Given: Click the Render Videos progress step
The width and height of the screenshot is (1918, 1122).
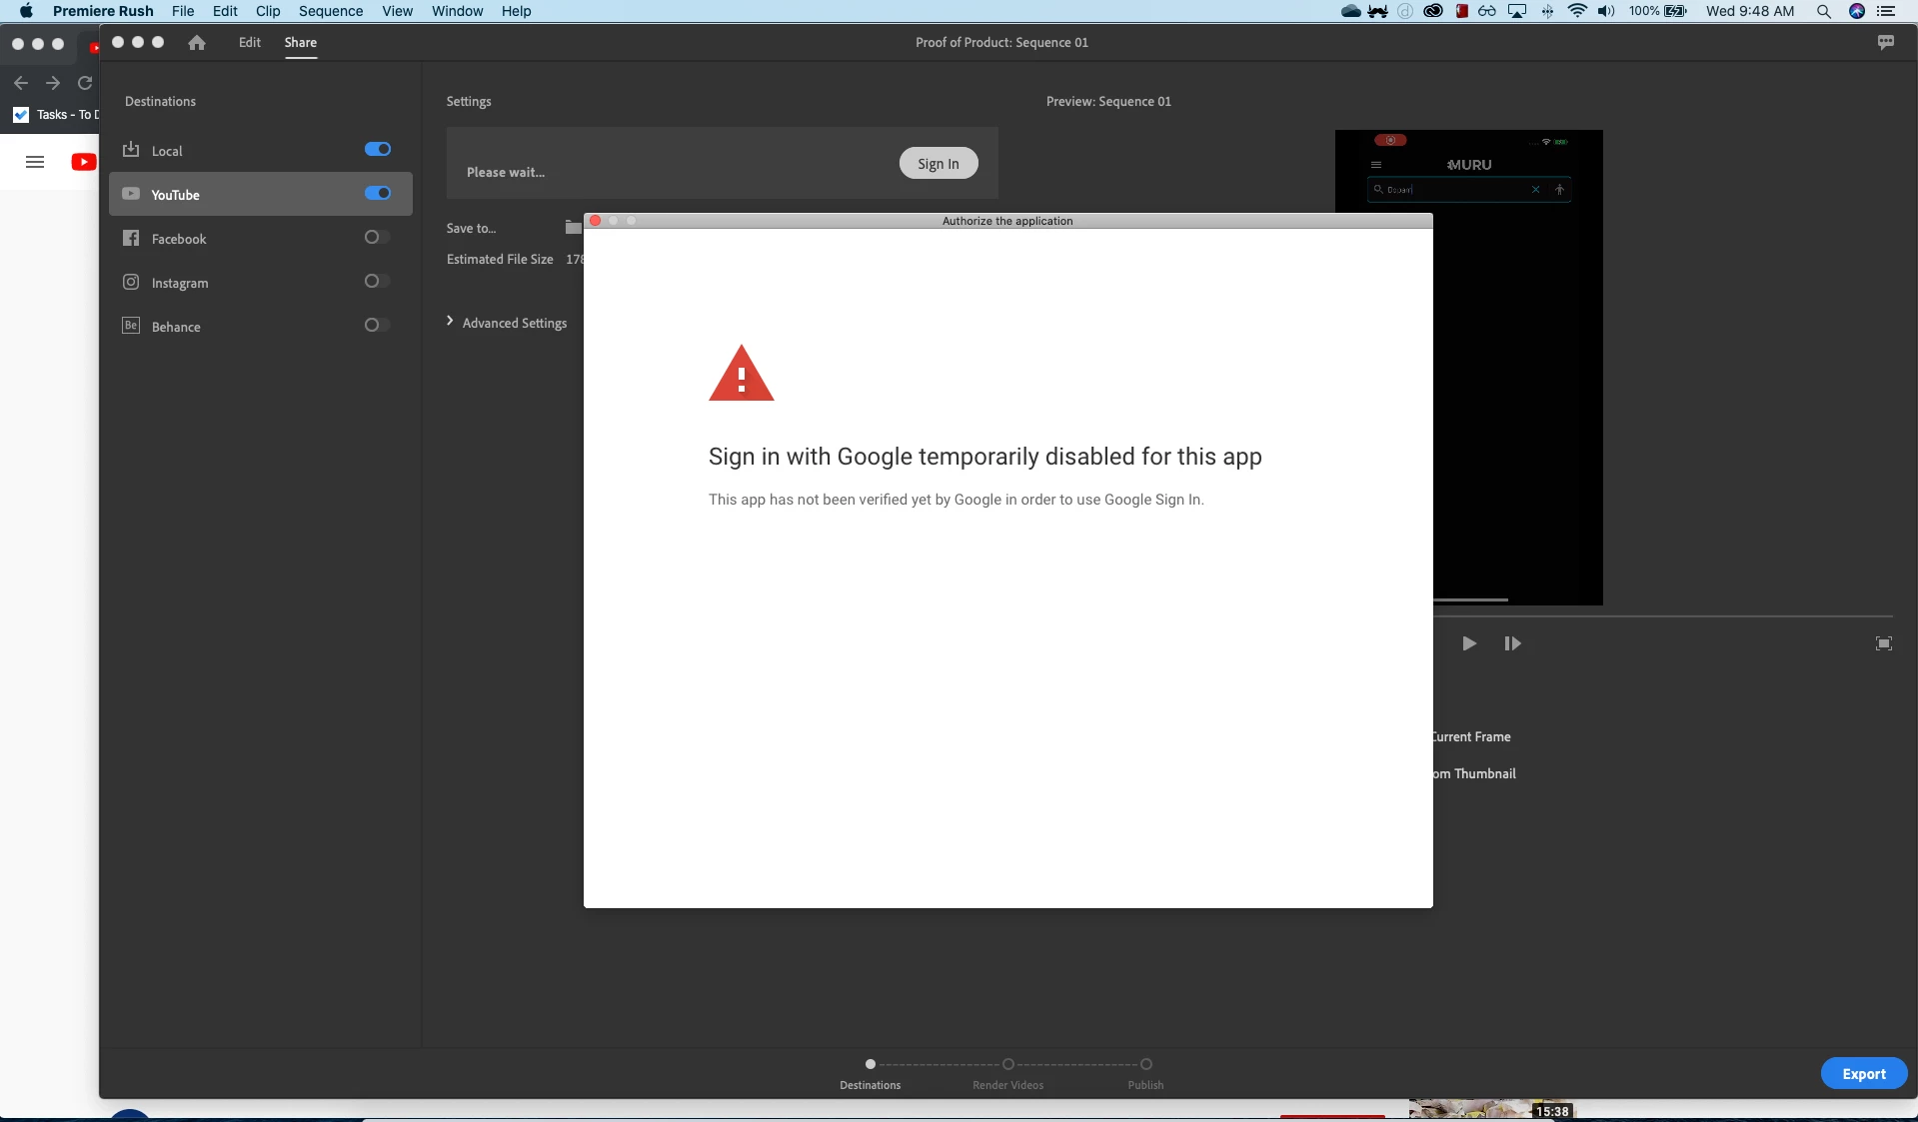Looking at the screenshot, I should coord(1008,1073).
